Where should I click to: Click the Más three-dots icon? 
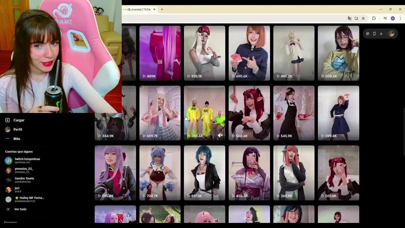pos(8,139)
